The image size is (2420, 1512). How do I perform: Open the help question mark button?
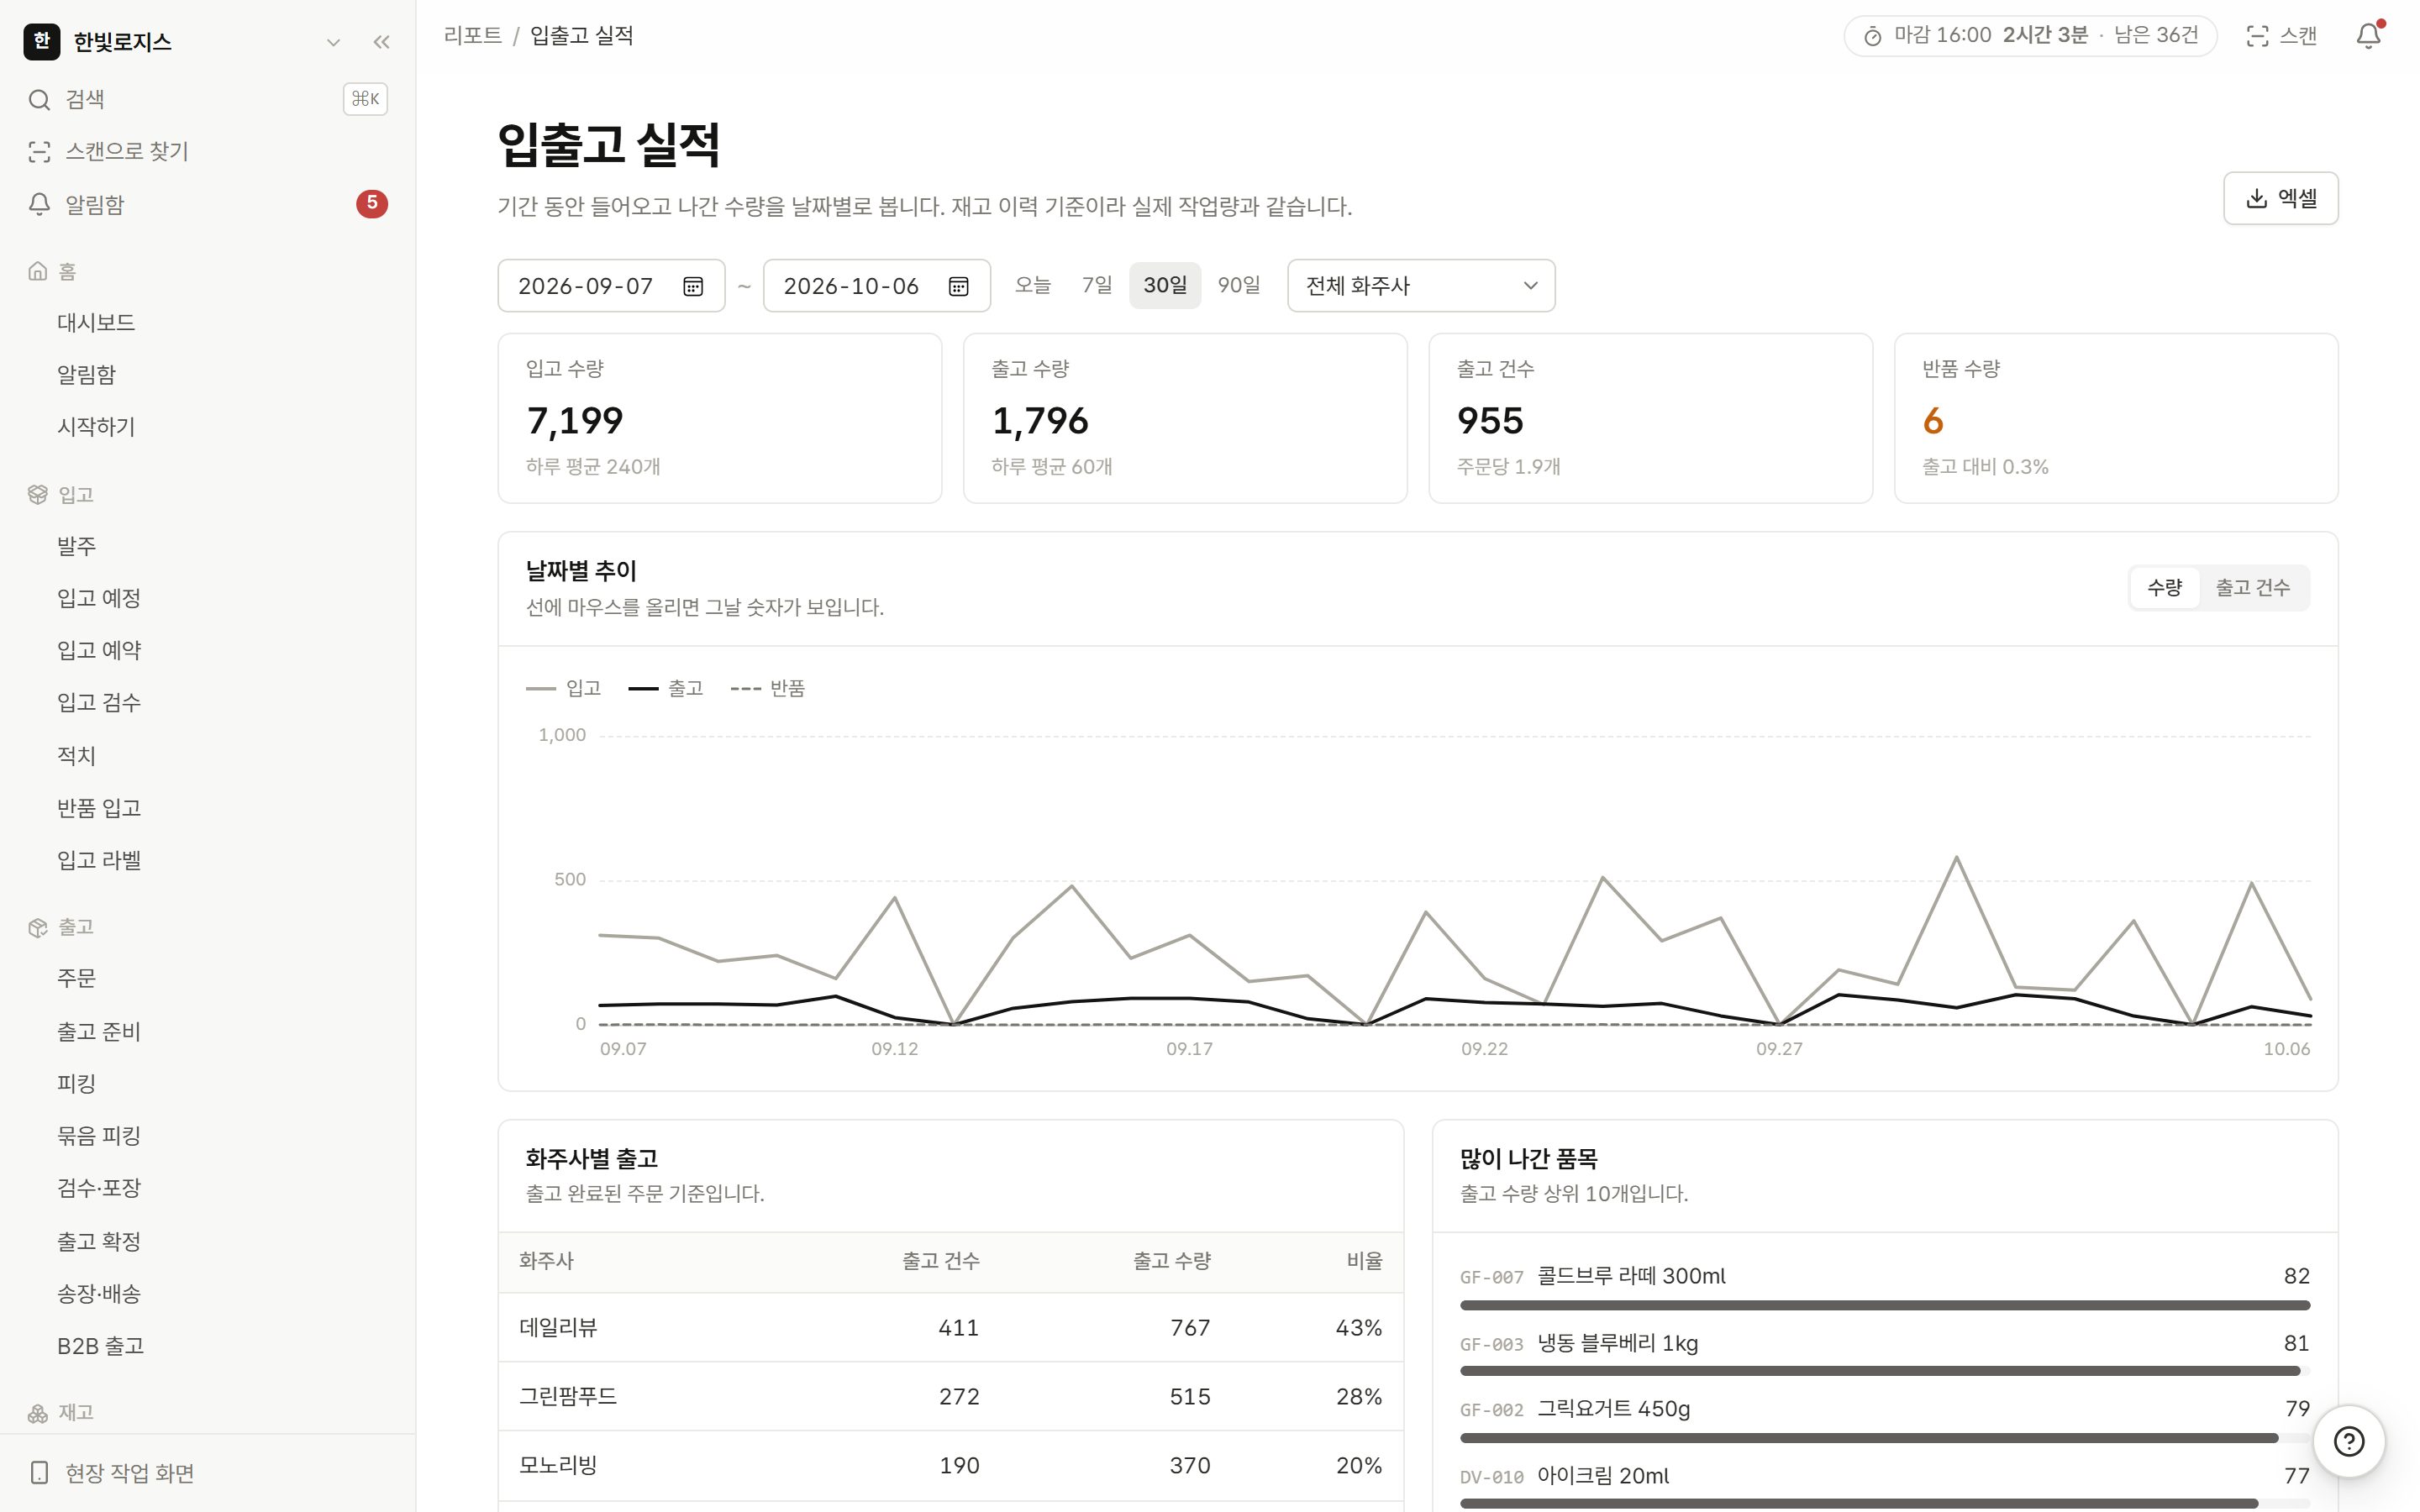2348,1441
